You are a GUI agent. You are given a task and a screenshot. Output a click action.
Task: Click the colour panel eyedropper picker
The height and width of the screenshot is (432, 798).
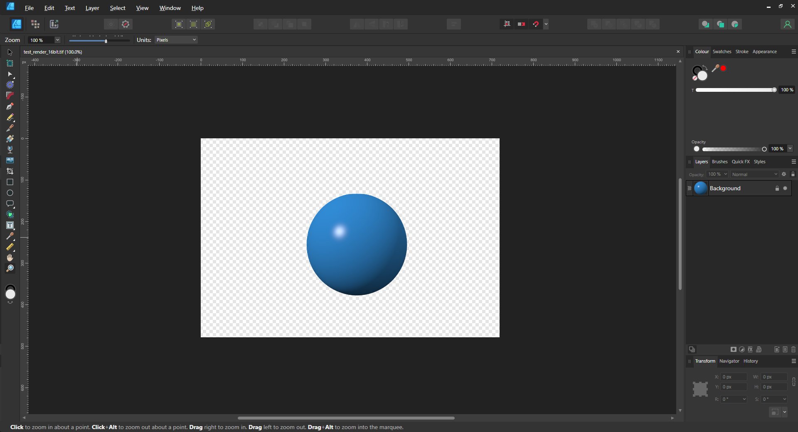pyautogui.click(x=716, y=68)
